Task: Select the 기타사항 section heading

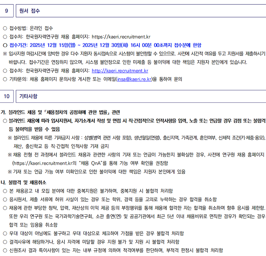Action: pos(28,96)
